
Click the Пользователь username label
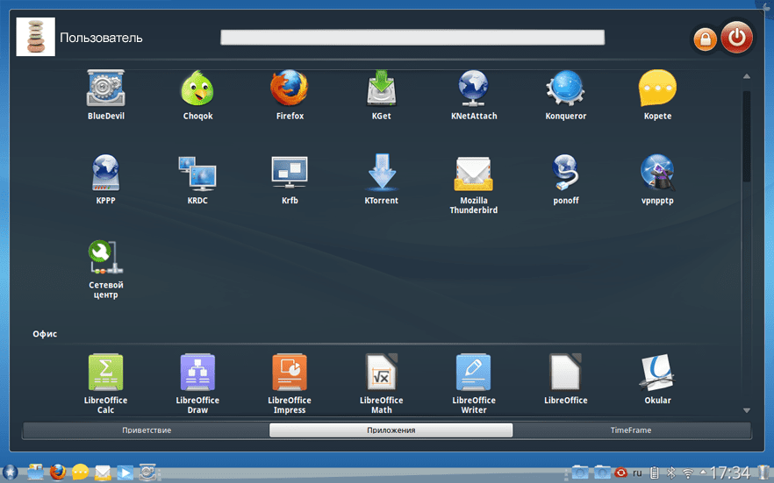tap(101, 38)
